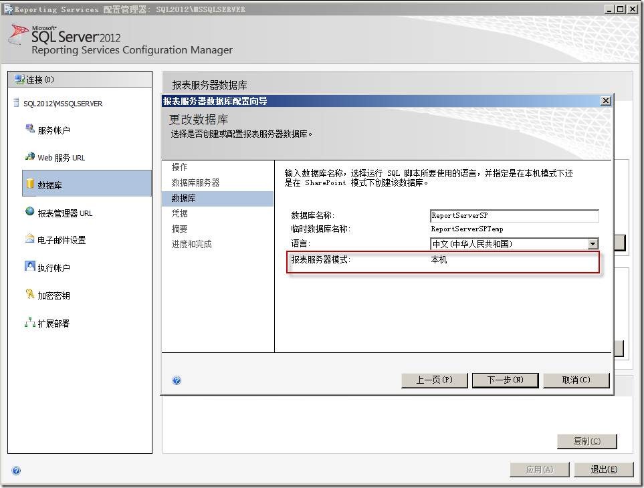This screenshot has height=488, width=644.
Task: Click the 本机 report server mode value
Action: pyautogui.click(x=439, y=259)
